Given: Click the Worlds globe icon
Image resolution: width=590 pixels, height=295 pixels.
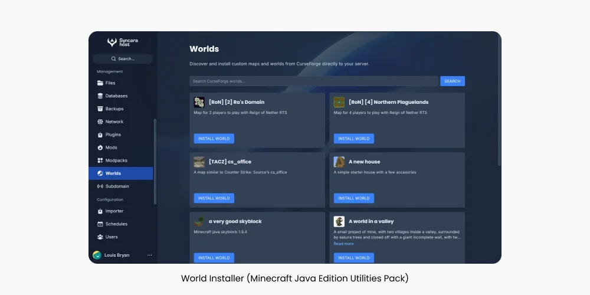Looking at the screenshot, I should tap(100, 173).
